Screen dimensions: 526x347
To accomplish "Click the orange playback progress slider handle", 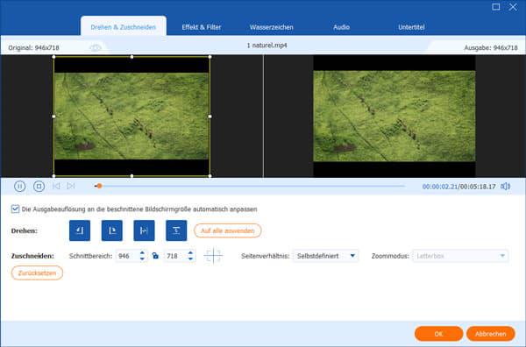I will click(99, 186).
